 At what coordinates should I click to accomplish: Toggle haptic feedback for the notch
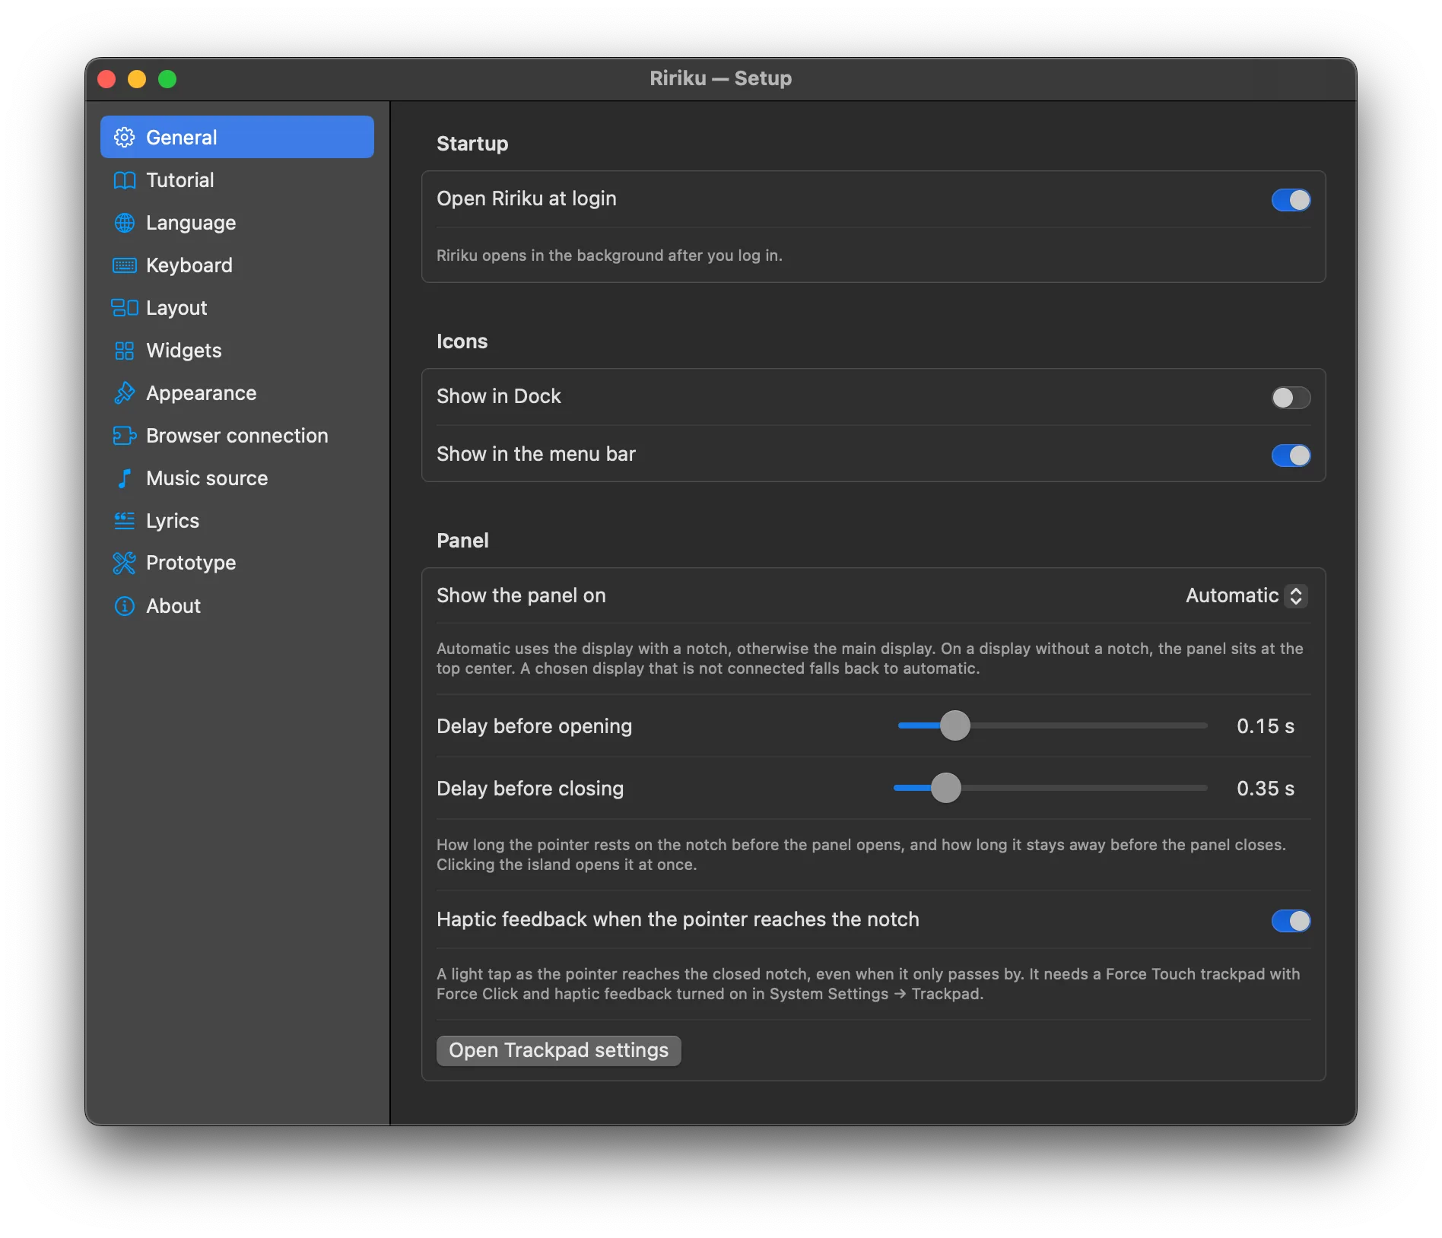[x=1291, y=921]
